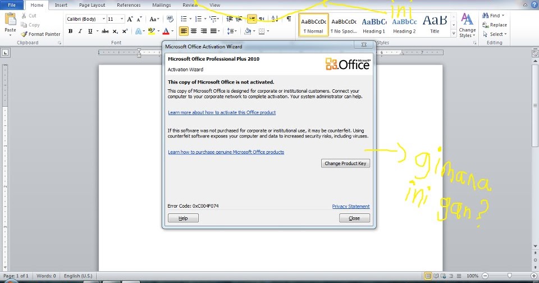
Task: Apply the Heading 1 style
Action: (374, 25)
